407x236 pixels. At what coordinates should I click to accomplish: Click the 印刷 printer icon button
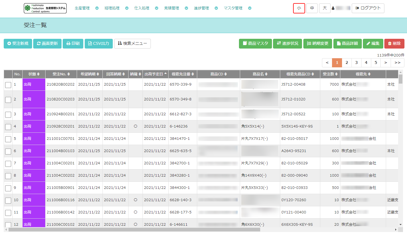click(73, 44)
